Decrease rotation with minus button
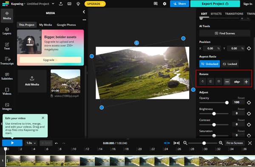This screenshot has width=255, height=167. pos(227,82)
